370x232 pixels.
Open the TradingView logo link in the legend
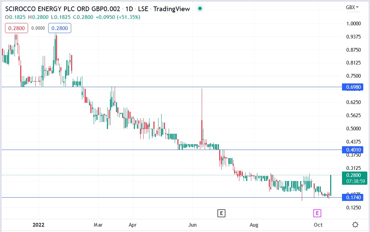click(x=172, y=9)
